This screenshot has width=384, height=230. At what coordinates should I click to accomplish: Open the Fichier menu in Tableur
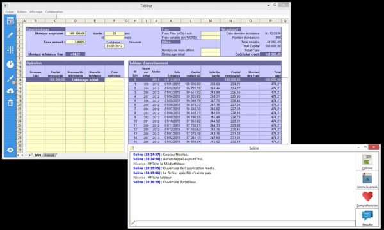click(10, 11)
